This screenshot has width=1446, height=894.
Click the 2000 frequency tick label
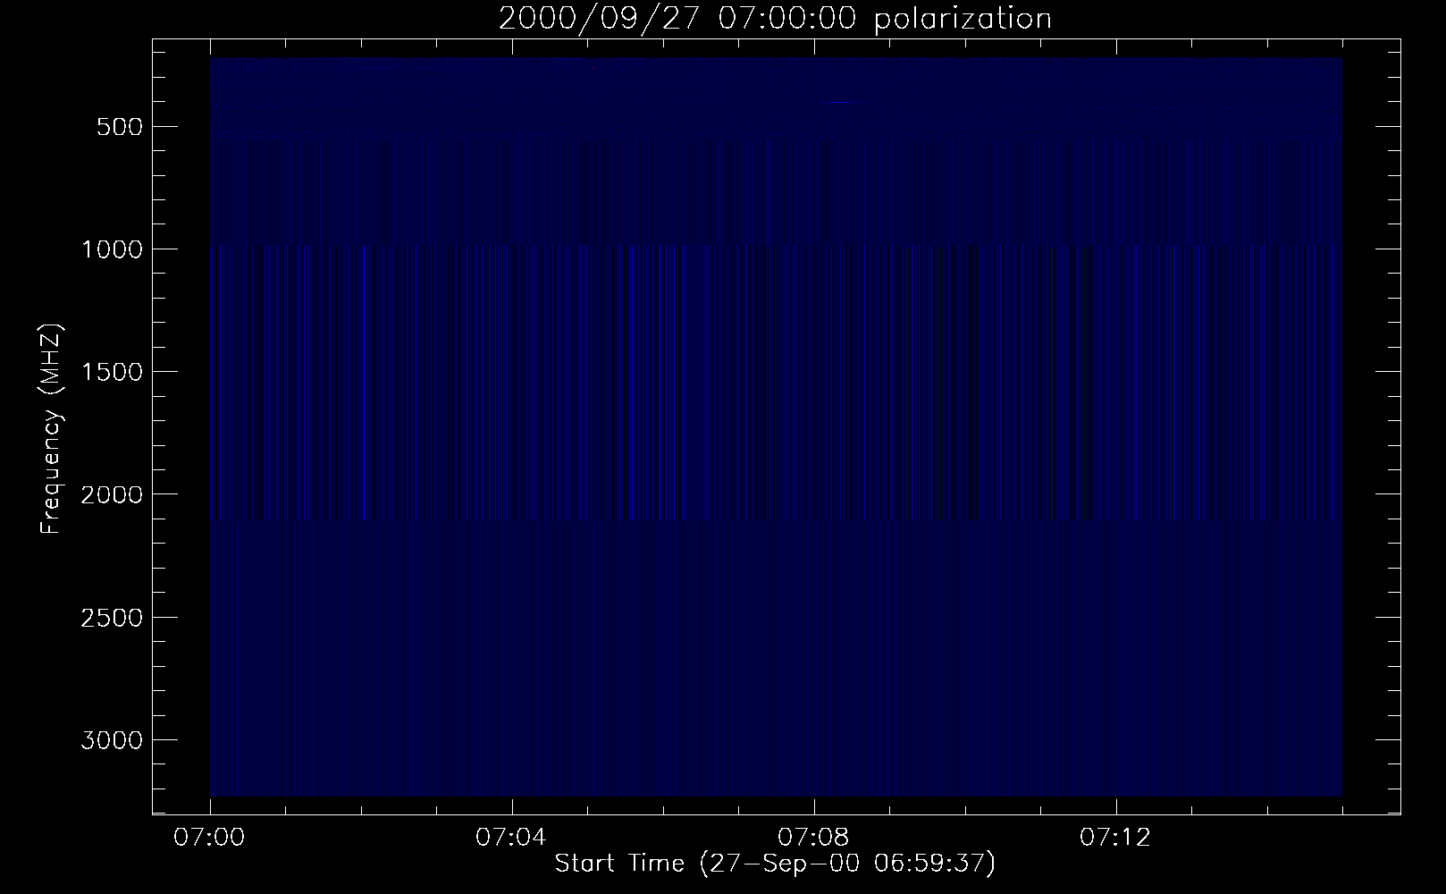coord(112,494)
